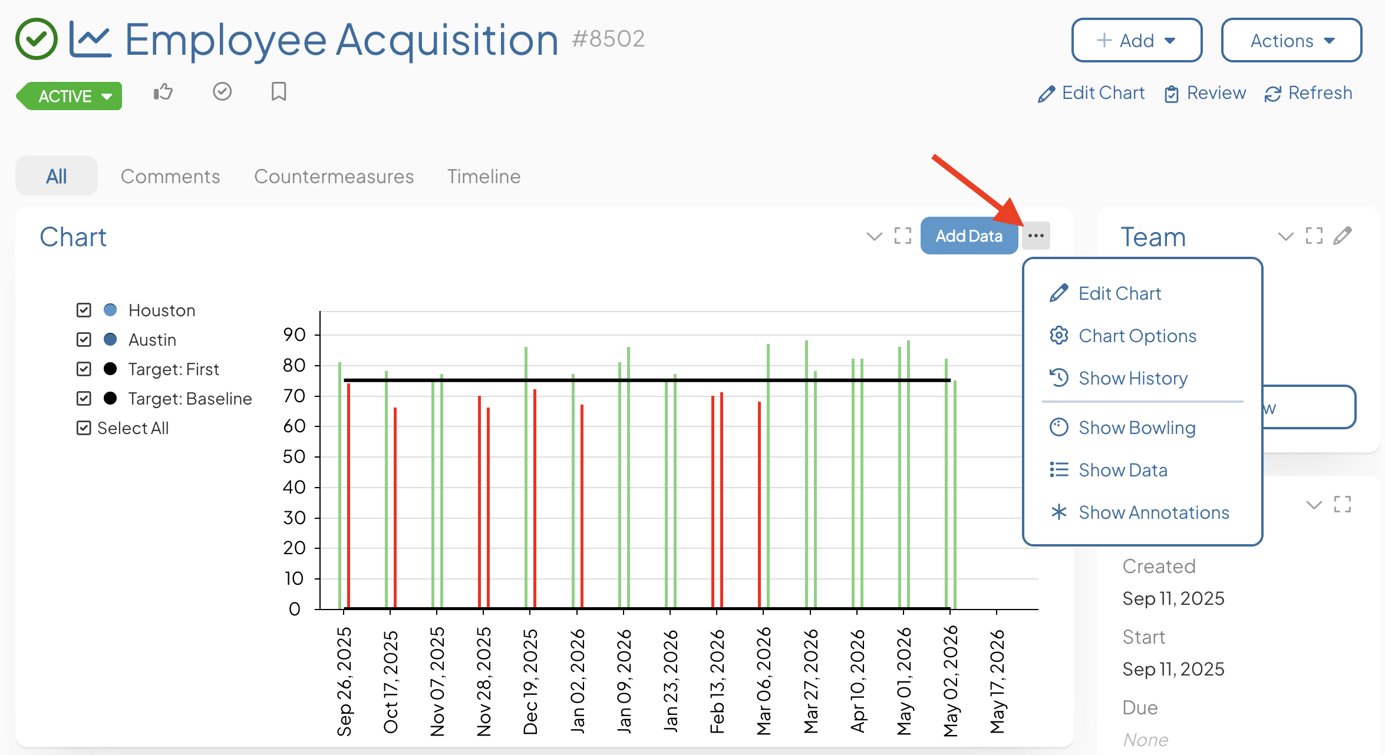
Task: Open the three-dots chart menu button
Action: click(1036, 236)
